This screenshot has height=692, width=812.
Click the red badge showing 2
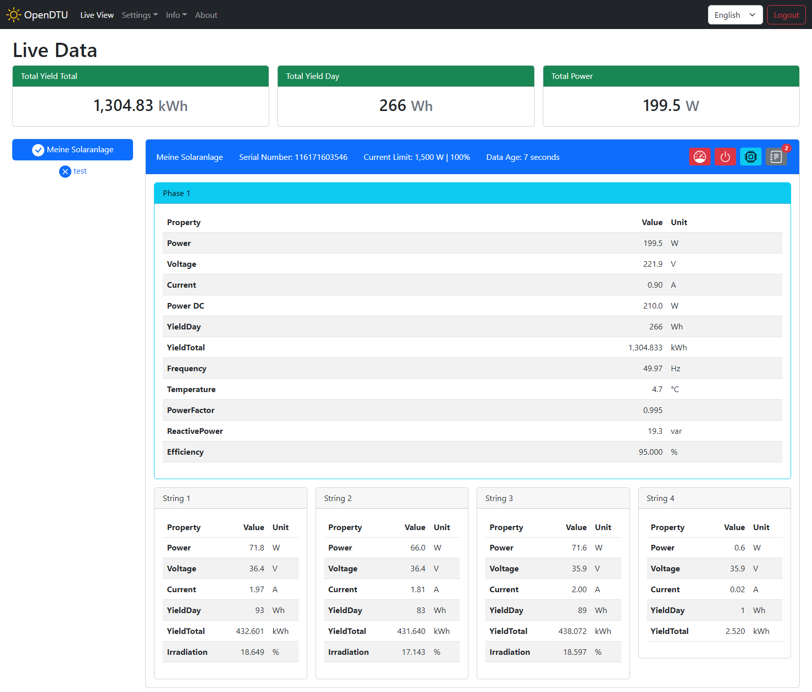(787, 148)
